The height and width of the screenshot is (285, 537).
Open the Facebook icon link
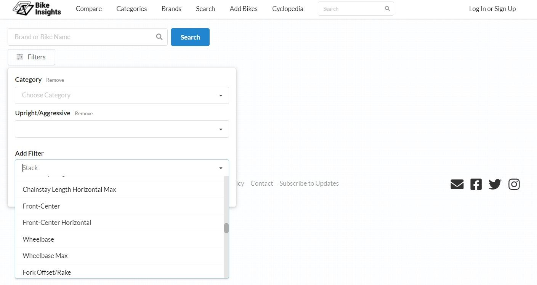[476, 184]
